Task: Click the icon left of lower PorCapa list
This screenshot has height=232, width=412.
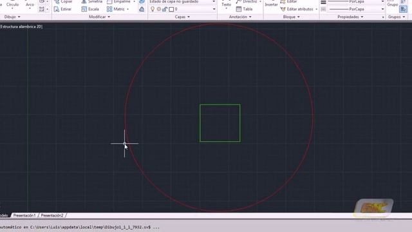Action: 323,9
